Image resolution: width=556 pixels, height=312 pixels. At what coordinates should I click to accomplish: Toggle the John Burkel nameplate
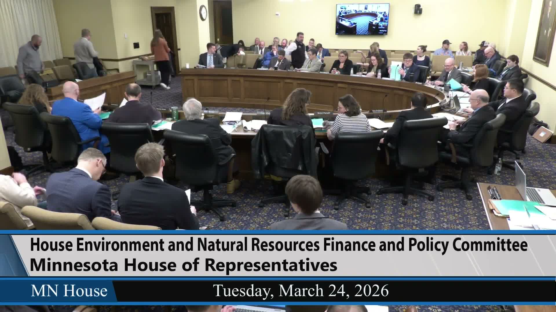[x=418, y=83]
